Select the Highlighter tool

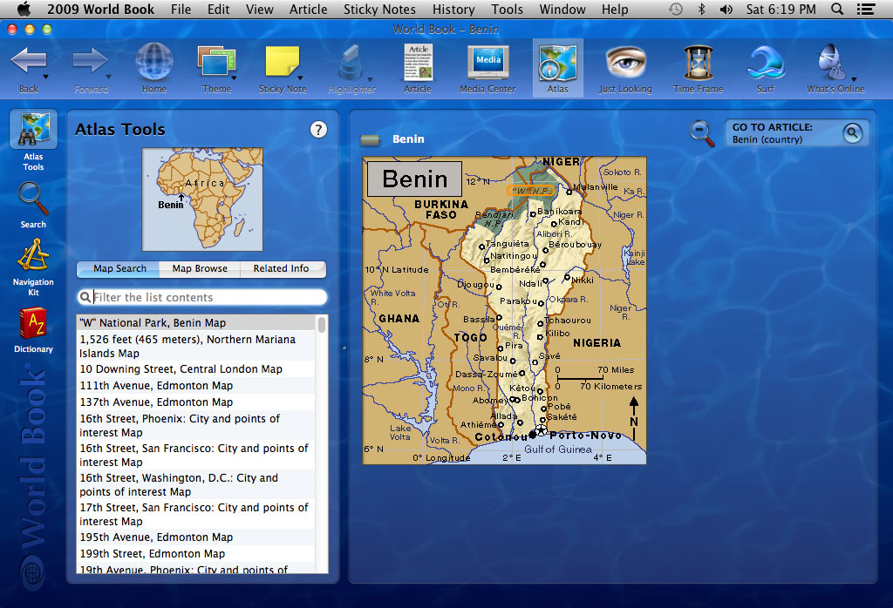[x=351, y=63]
